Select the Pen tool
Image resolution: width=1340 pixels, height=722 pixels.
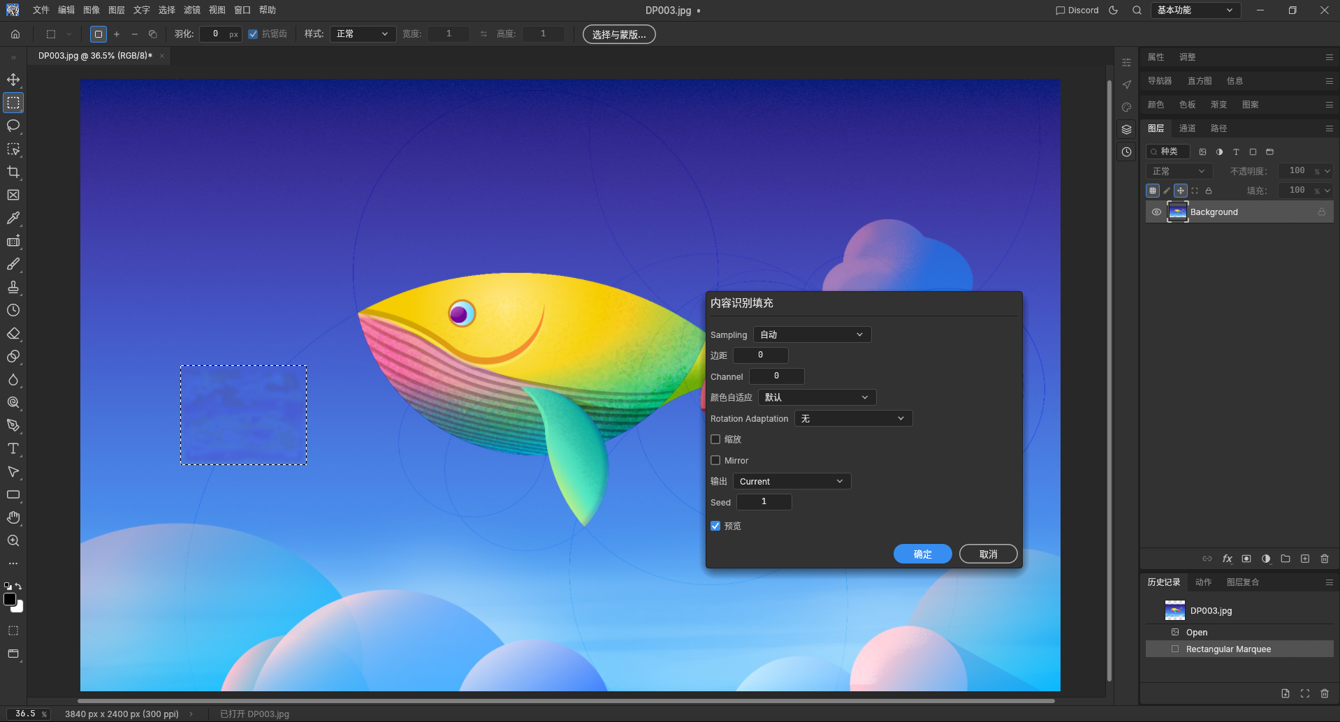13,425
